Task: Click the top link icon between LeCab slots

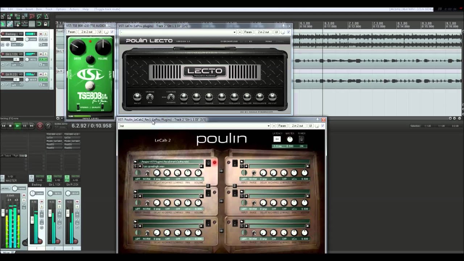Action: (x=221, y=171)
